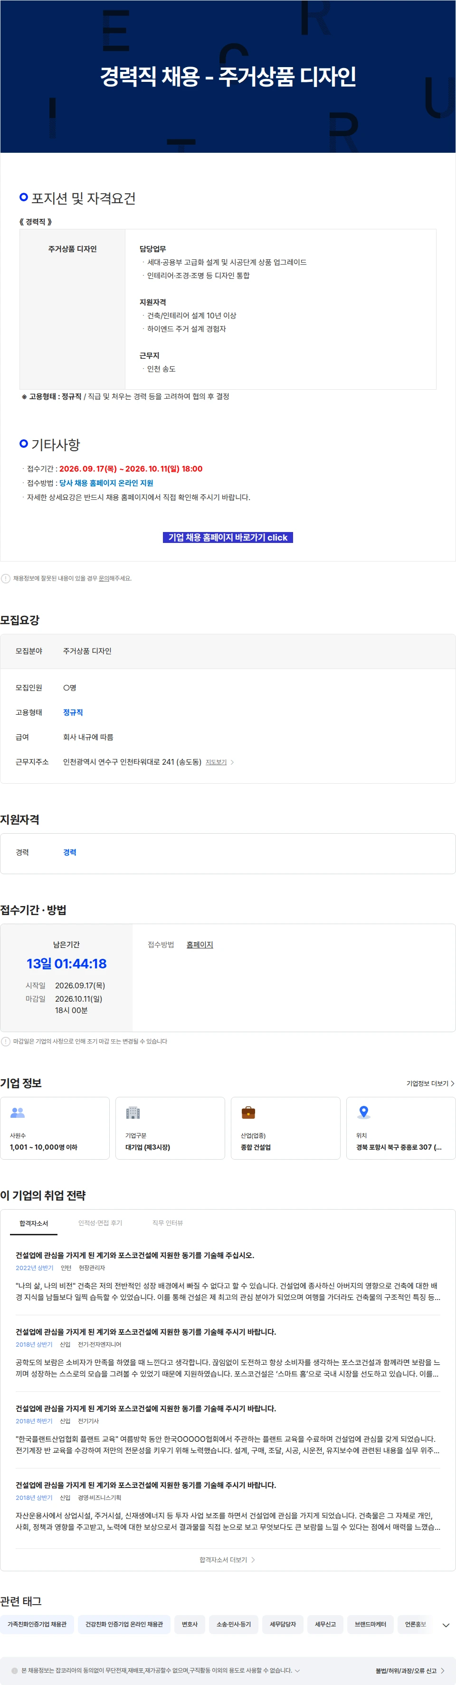The width and height of the screenshot is (456, 1685).
Task: Click the blue 경력 qualification link
Action: coord(70,852)
